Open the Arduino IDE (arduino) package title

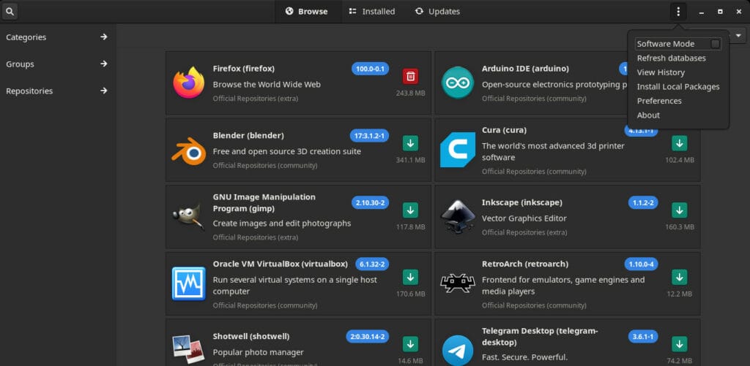coord(525,69)
